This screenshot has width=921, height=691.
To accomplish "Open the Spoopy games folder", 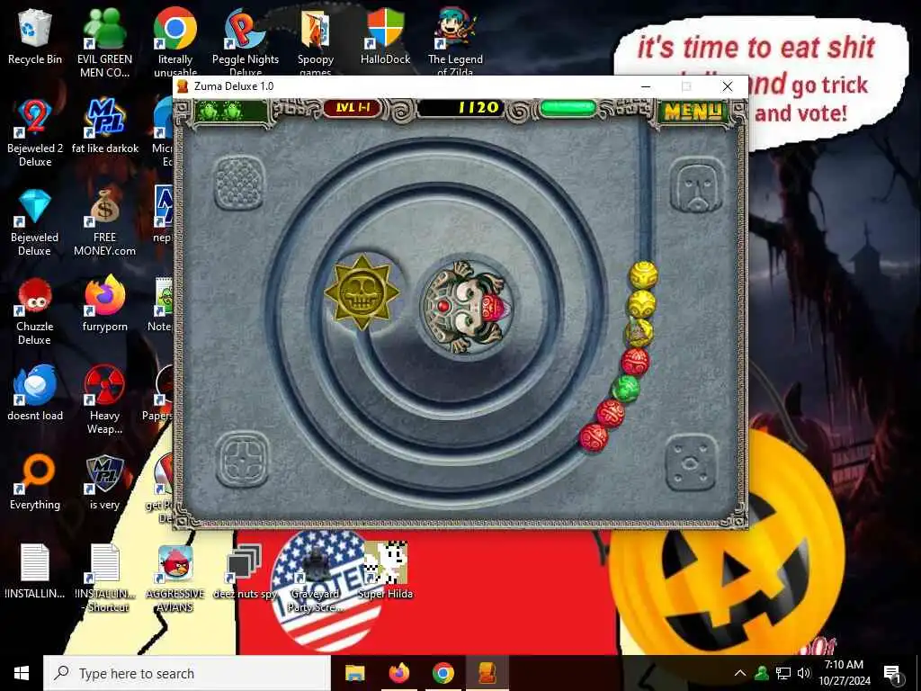I will click(x=316, y=42).
